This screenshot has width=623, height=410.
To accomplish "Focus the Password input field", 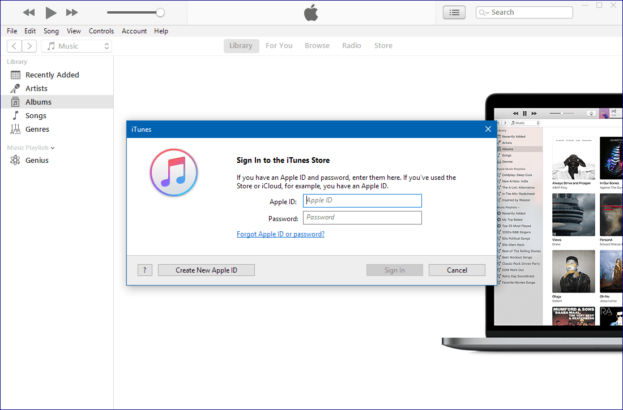I will pos(362,218).
